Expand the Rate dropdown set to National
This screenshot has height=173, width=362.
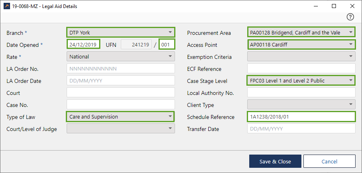[120, 57]
